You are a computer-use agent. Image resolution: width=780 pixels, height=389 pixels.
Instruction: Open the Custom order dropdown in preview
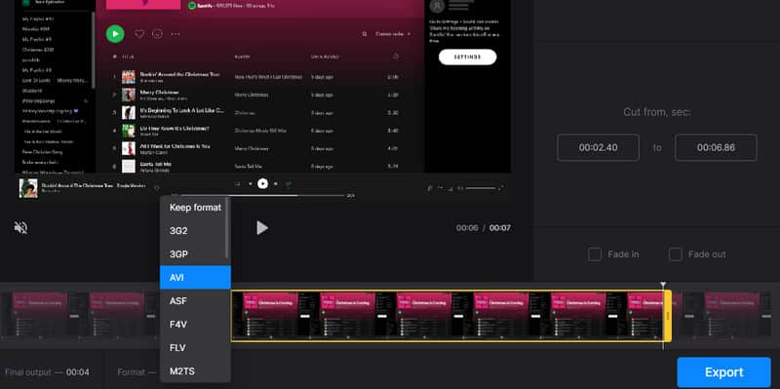(393, 34)
